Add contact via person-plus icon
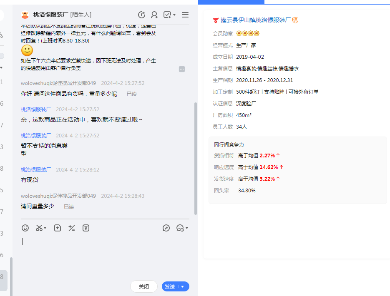The image size is (390, 296). tap(154, 15)
